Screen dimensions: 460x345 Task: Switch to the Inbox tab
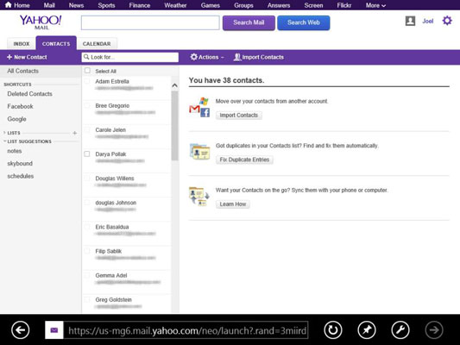point(21,44)
